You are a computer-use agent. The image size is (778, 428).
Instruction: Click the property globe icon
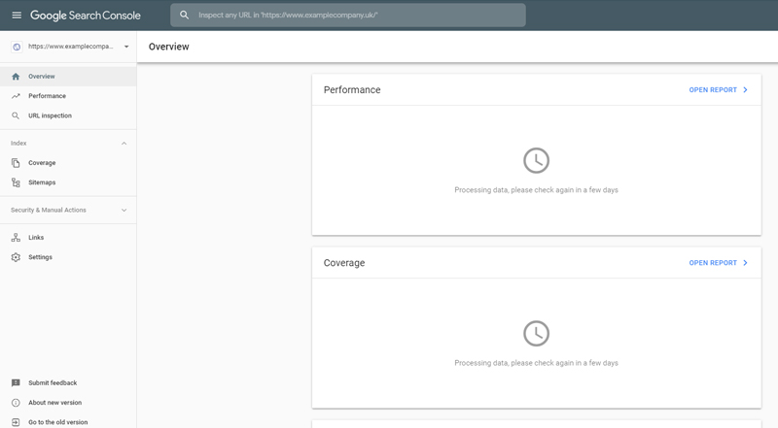pyautogui.click(x=17, y=47)
